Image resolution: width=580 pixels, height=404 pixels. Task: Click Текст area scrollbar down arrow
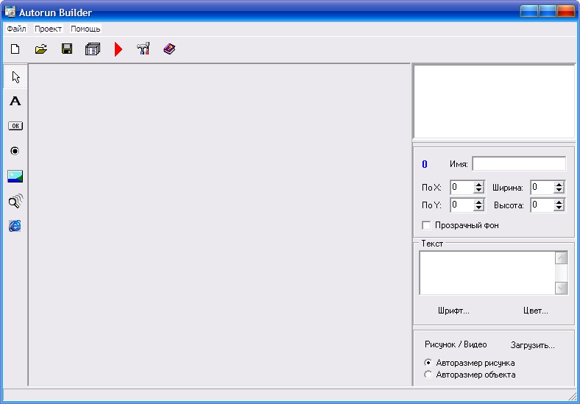pos(562,288)
